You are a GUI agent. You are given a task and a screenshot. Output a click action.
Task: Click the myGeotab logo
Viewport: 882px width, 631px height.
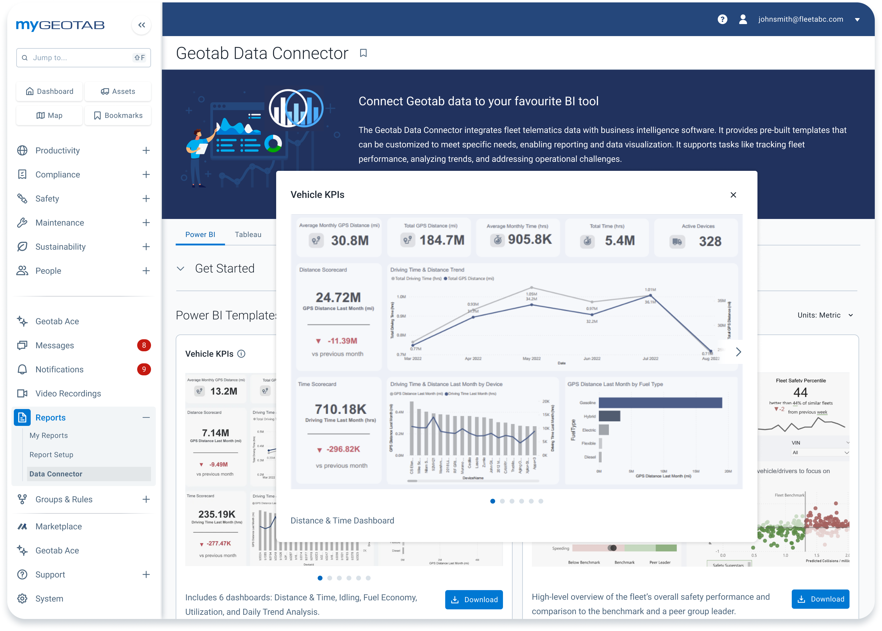coord(60,25)
